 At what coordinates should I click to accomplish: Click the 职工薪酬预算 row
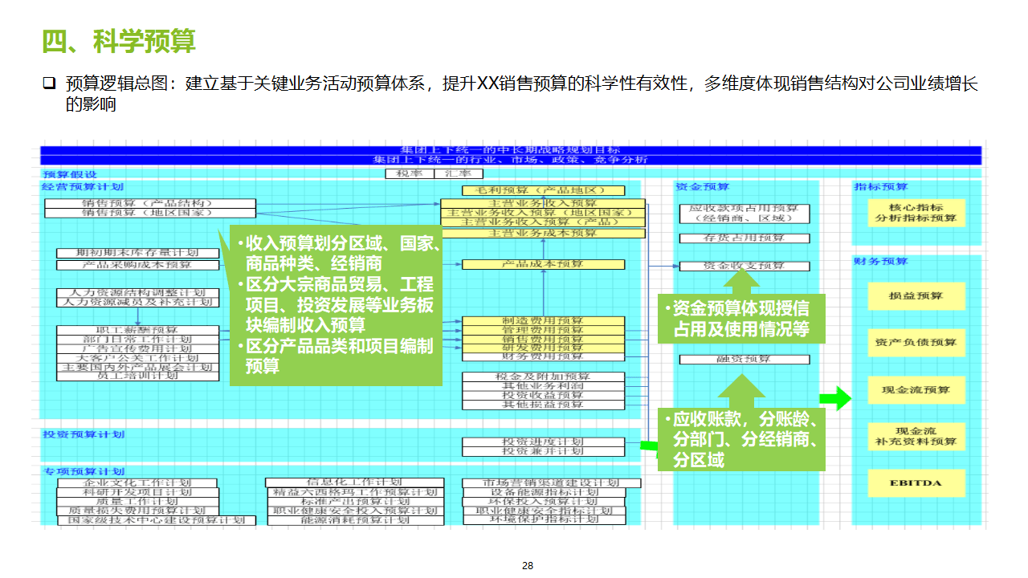pyautogui.click(x=137, y=330)
